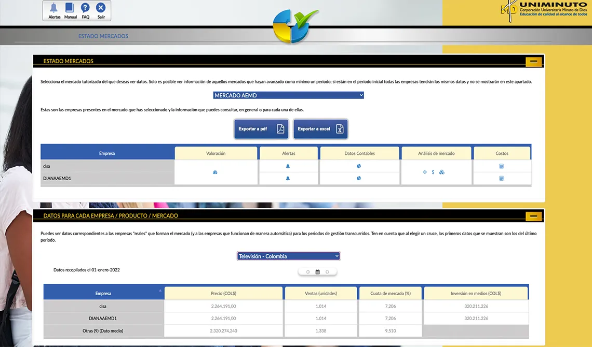Select the Datos Contables column header
The image size is (592, 347).
pyautogui.click(x=359, y=153)
